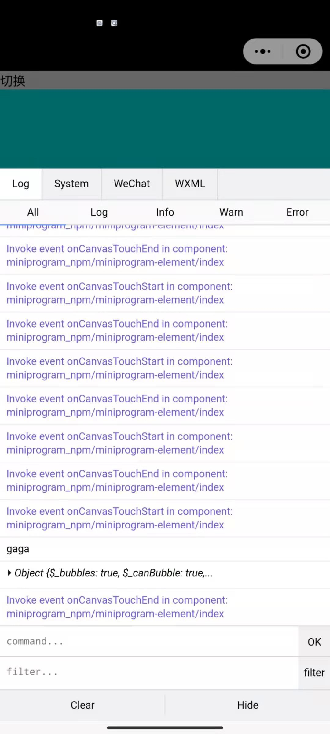Select the Error log level
This screenshot has width=330, height=734.
tap(297, 212)
